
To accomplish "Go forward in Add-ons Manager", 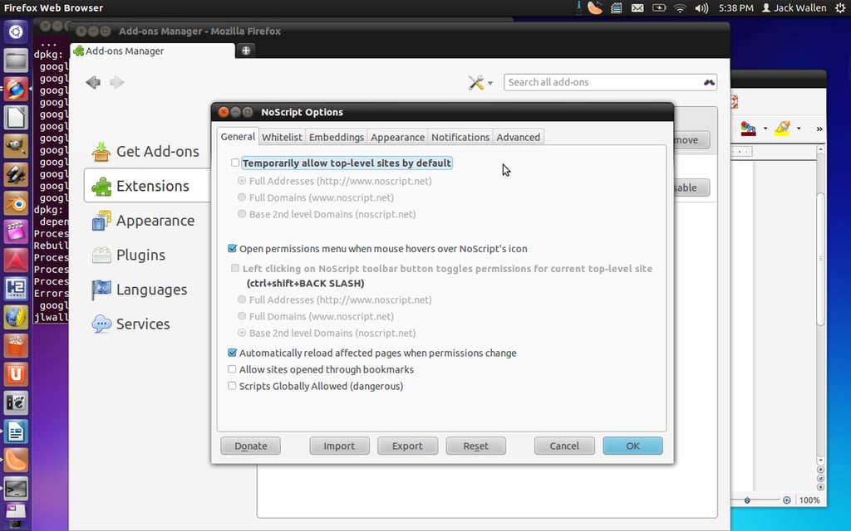I will tap(116, 82).
